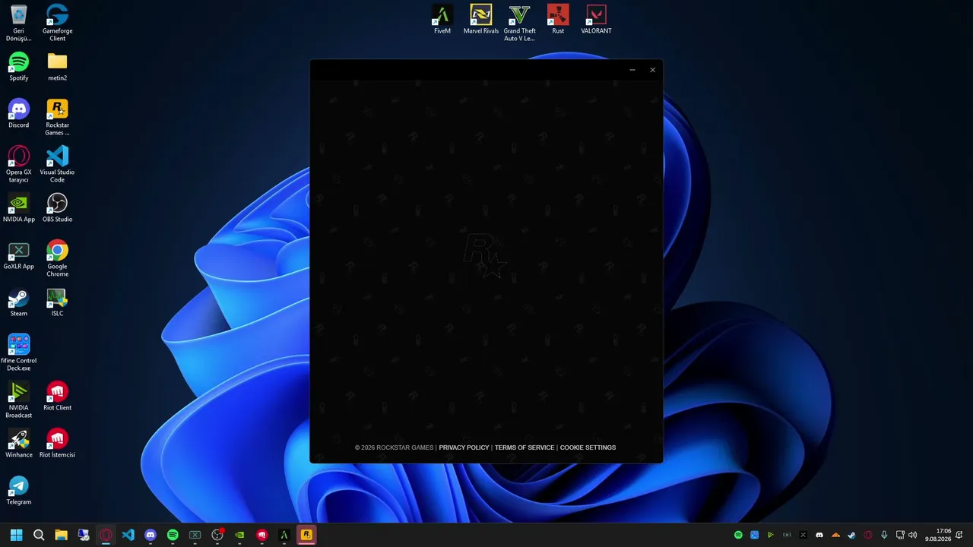The image size is (973, 547).
Task: Select the VALORANT desktop shortcut
Action: point(596,20)
